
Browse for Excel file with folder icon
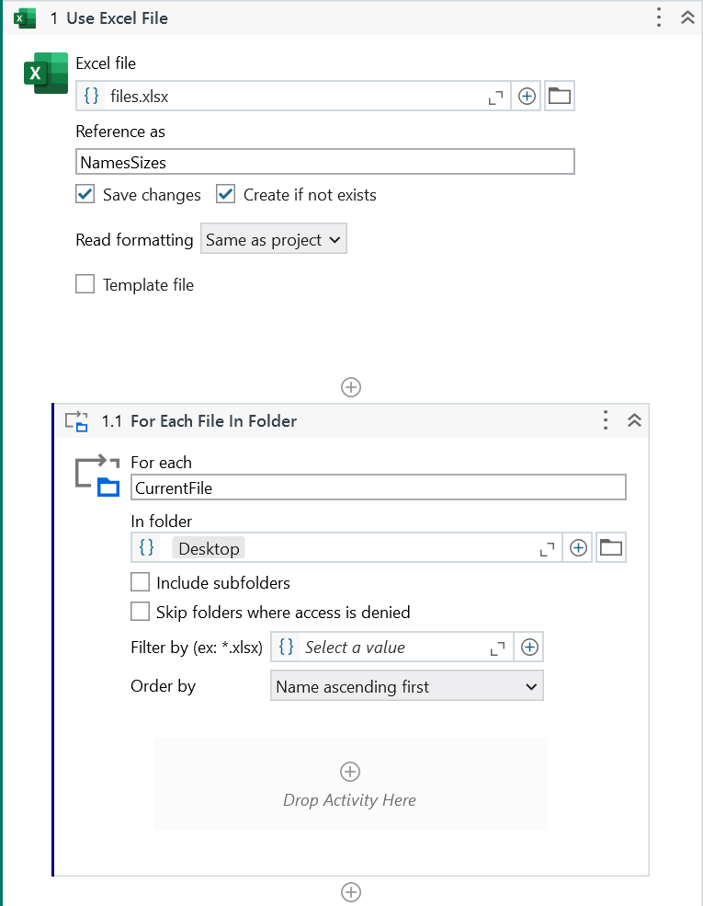559,96
